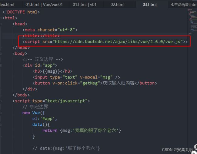Place cursor on meta charset="utf-8" line

pos(50,30)
